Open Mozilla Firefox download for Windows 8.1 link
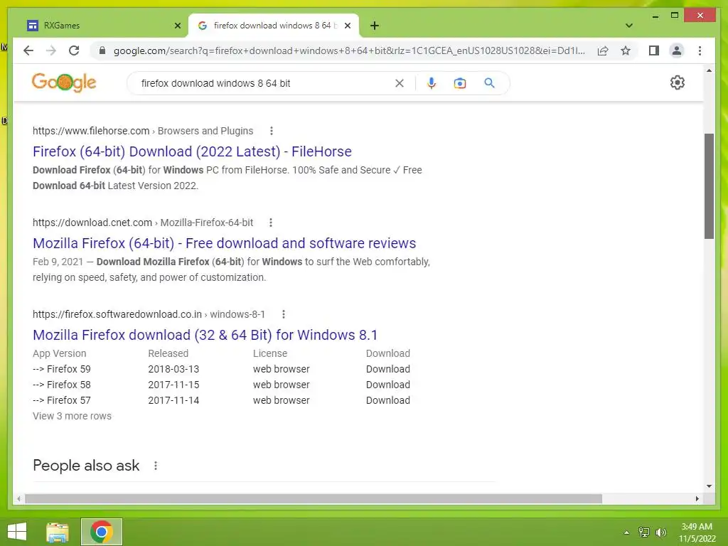Viewport: 728px width, 546px height. (205, 336)
